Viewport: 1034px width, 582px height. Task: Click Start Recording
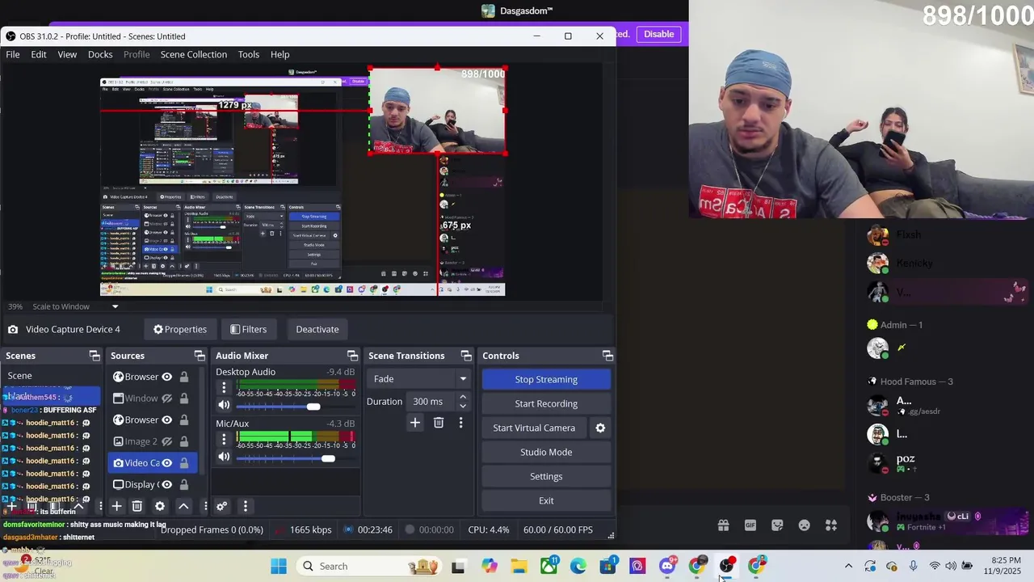[546, 403]
